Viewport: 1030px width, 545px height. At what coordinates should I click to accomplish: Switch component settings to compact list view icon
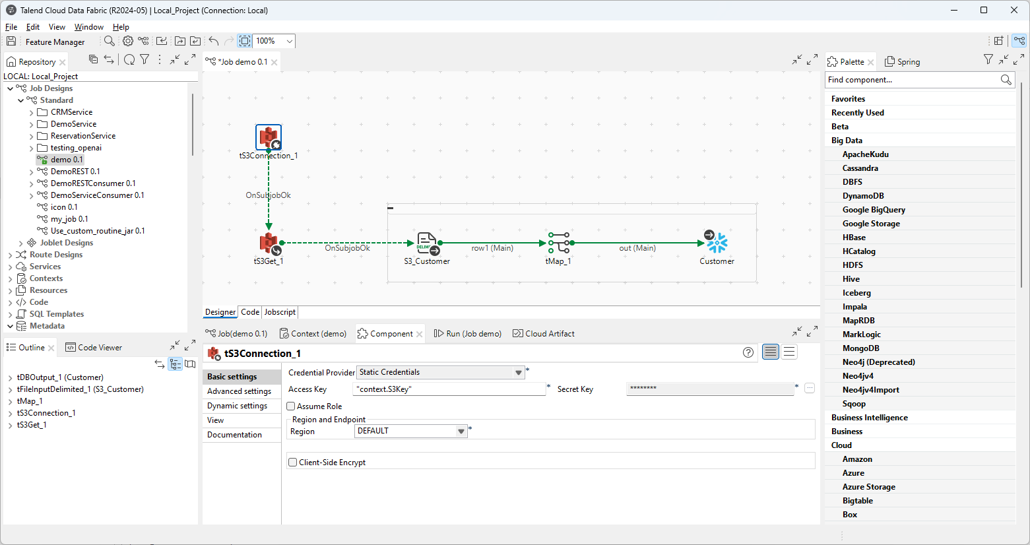point(789,352)
